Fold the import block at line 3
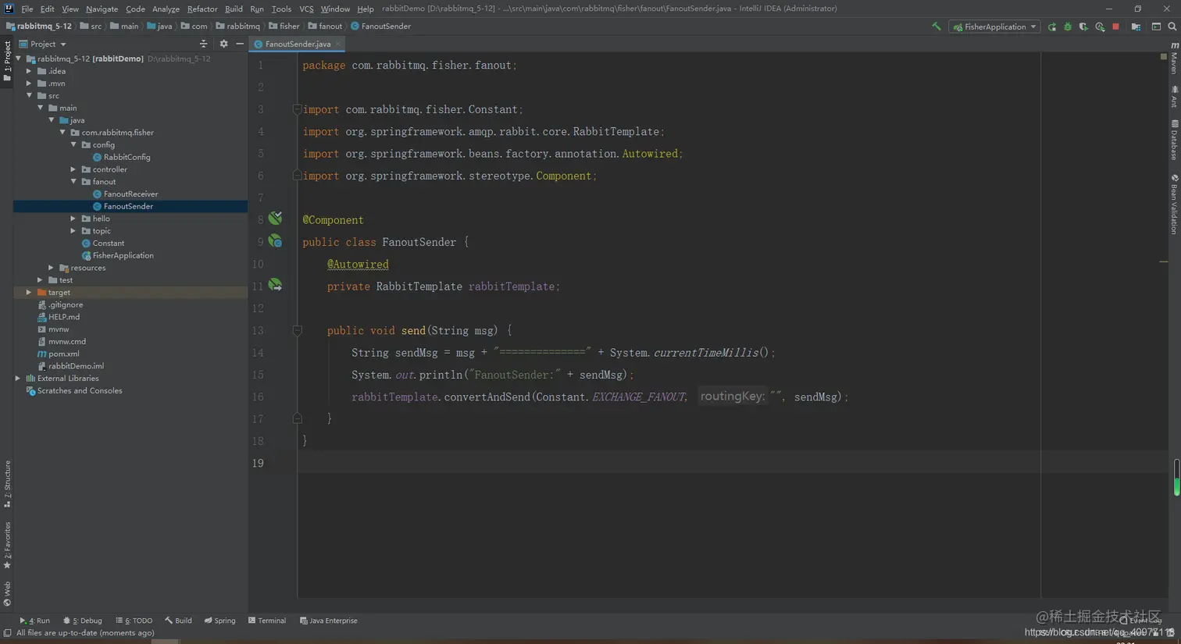The width and height of the screenshot is (1181, 644). click(298, 109)
